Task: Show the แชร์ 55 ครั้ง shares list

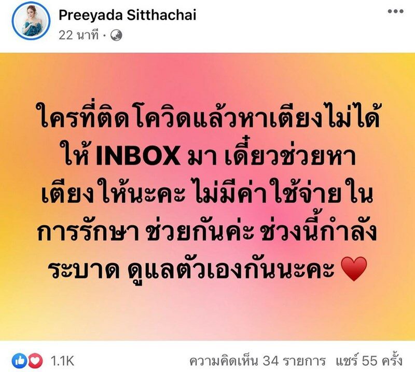Action: click(x=369, y=361)
